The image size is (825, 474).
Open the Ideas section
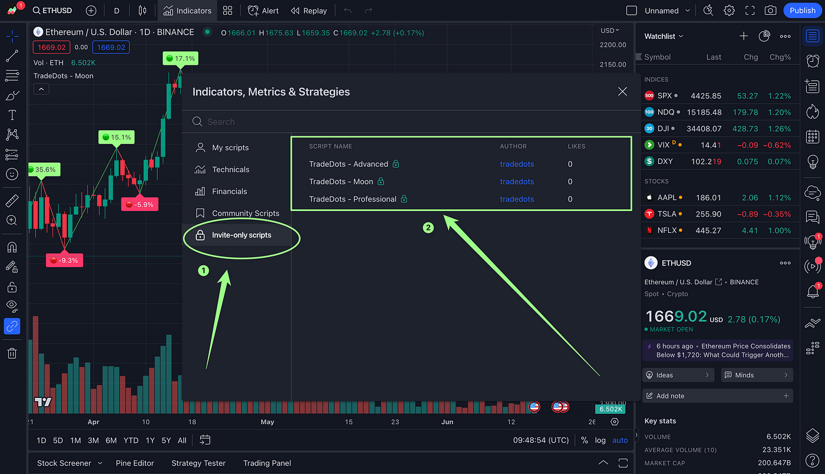678,375
